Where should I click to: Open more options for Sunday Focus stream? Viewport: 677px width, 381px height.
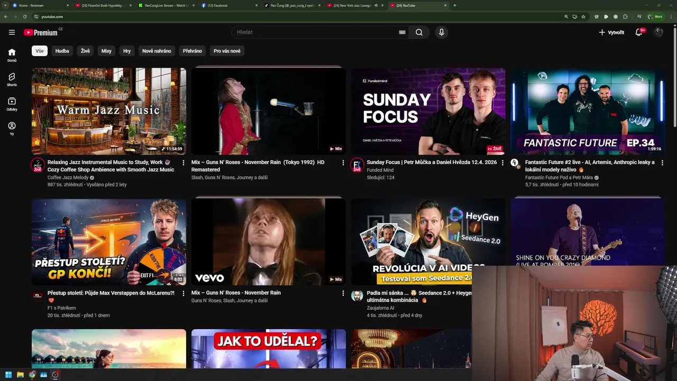pyautogui.click(x=502, y=163)
